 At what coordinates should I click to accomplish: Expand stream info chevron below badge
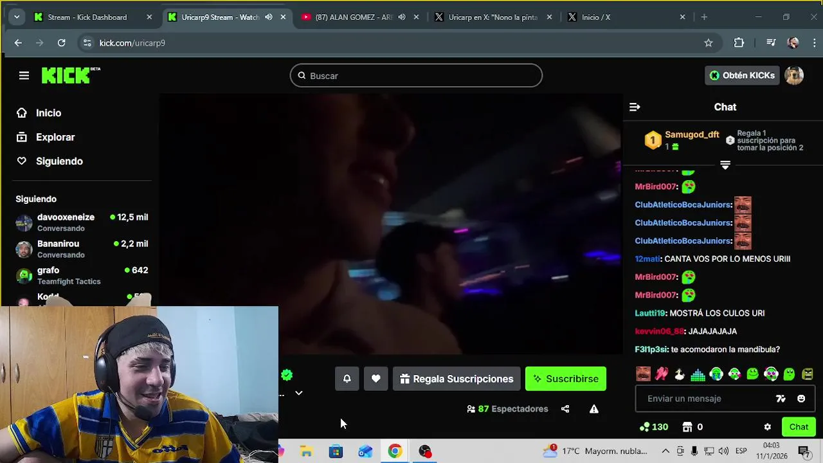pos(298,393)
